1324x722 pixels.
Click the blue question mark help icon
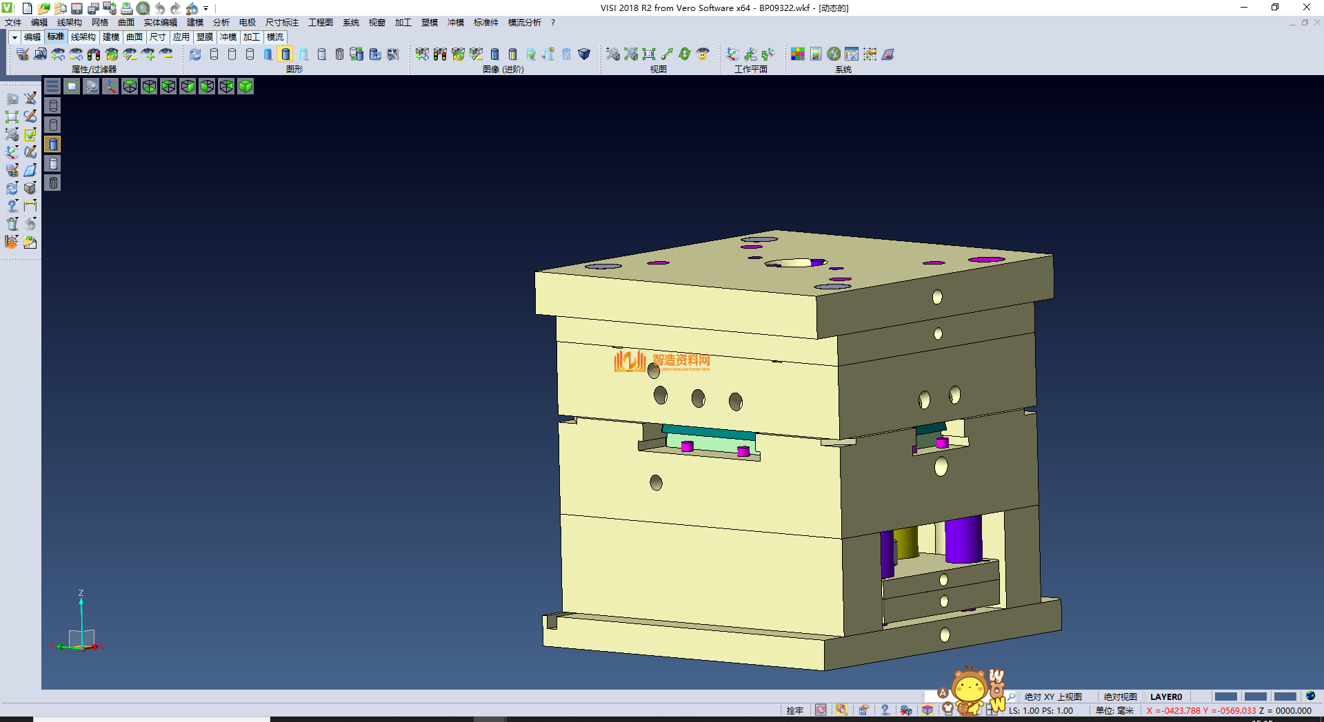click(x=885, y=710)
